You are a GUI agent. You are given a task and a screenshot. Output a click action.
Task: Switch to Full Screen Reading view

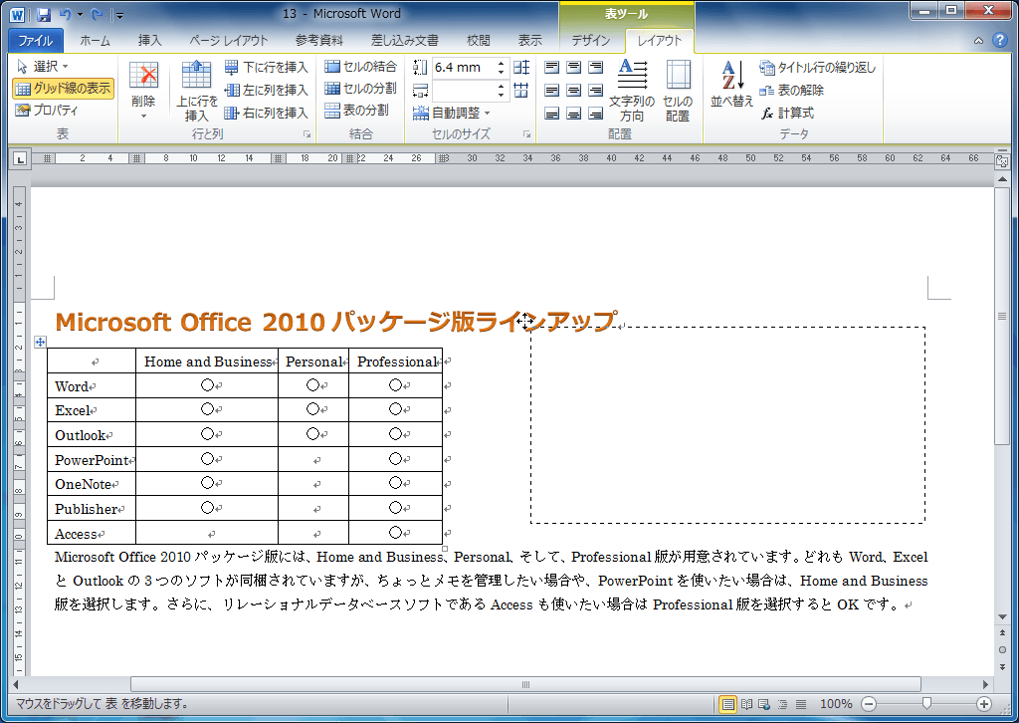(x=746, y=704)
